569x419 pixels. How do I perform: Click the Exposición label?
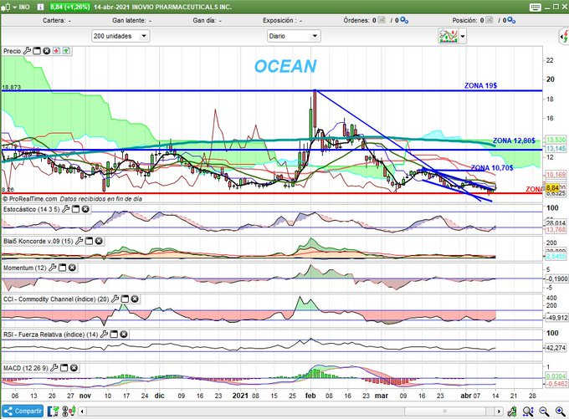pos(278,20)
